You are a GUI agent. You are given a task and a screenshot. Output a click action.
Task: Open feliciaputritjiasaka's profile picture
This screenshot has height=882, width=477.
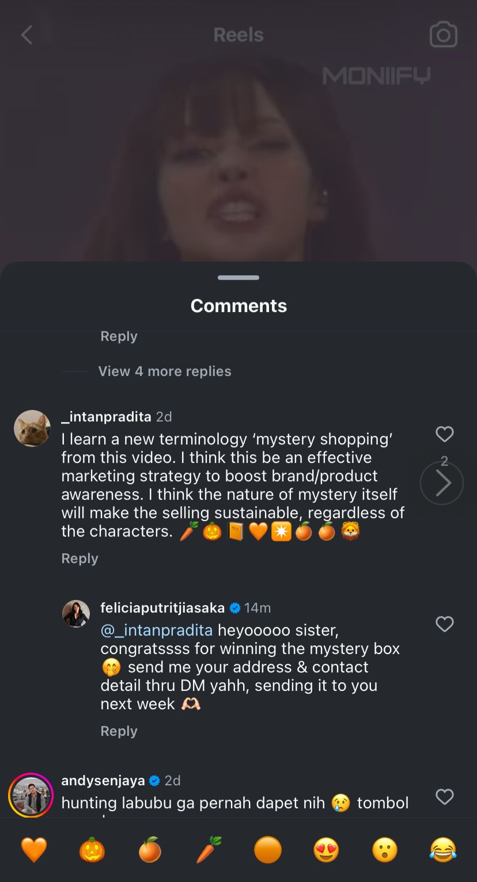[76, 614]
